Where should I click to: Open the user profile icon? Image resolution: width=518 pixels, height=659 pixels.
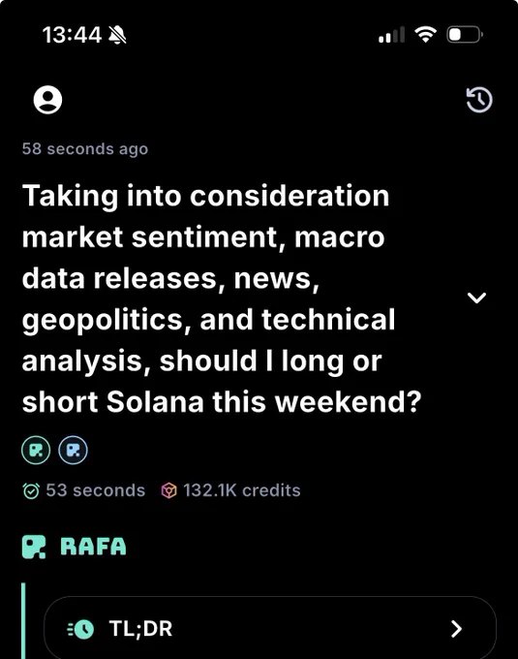47,100
